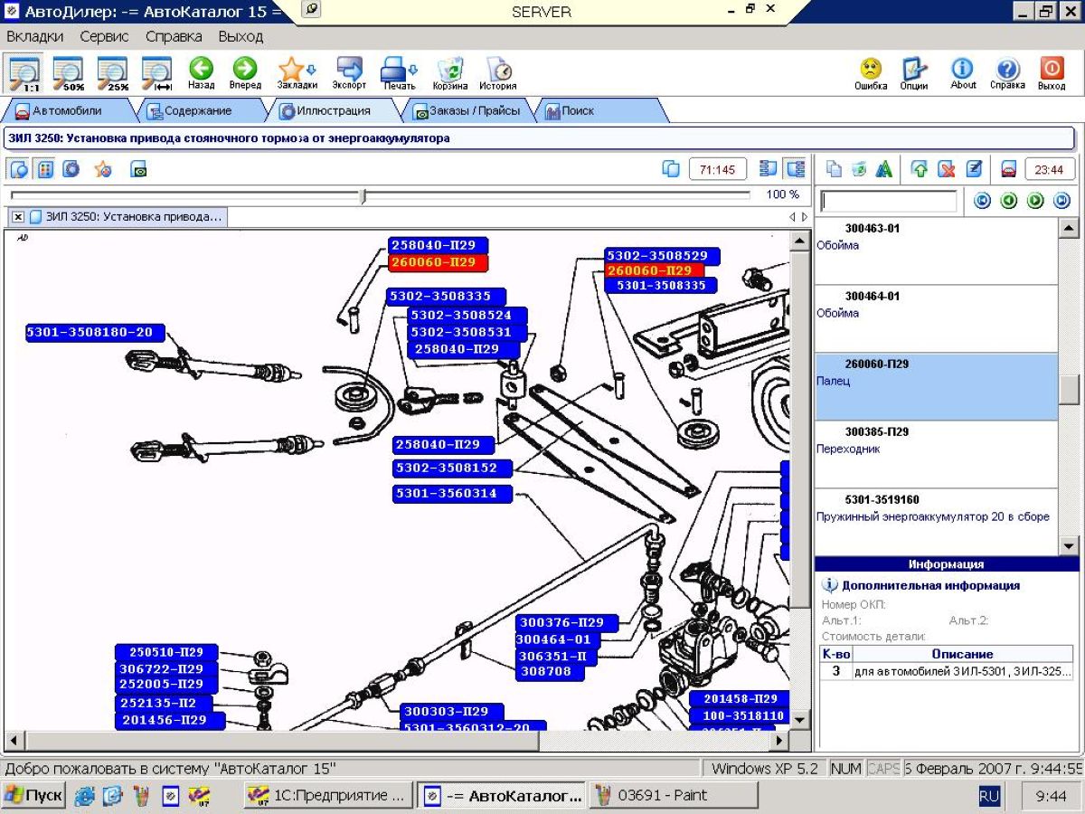Click part label 5301-3508180-20 on illustration
1085x814 pixels.
coord(95,333)
